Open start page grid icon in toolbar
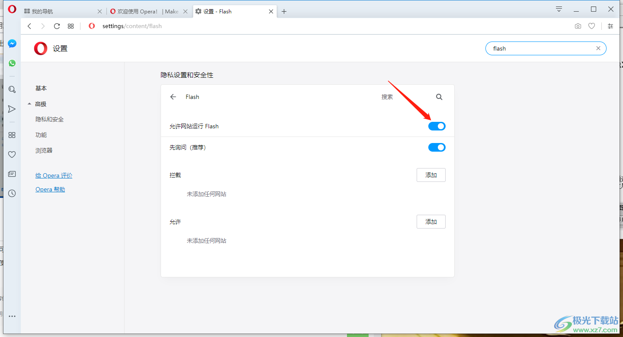This screenshot has height=337, width=623. click(71, 26)
